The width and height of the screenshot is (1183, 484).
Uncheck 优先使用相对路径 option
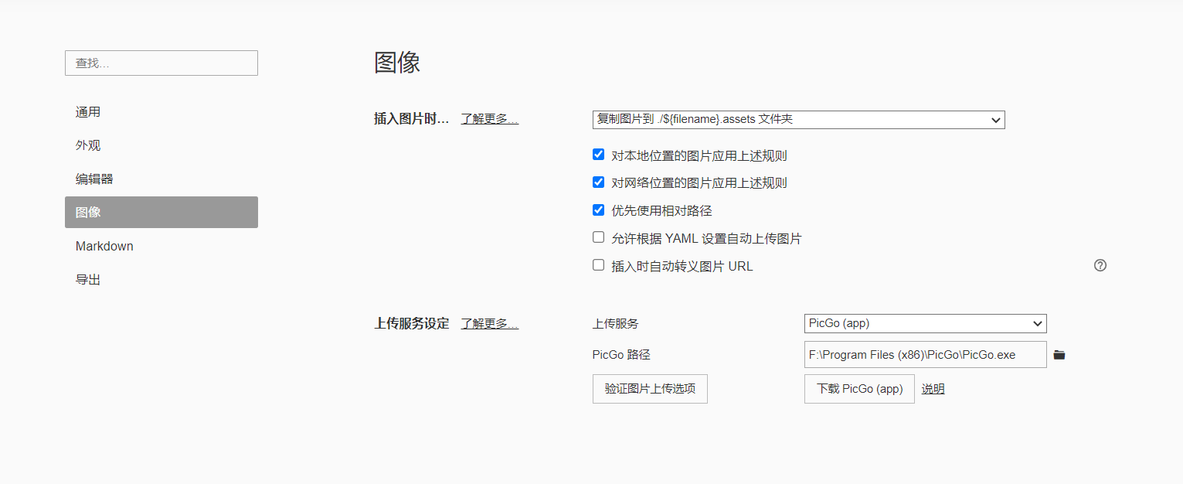(598, 210)
